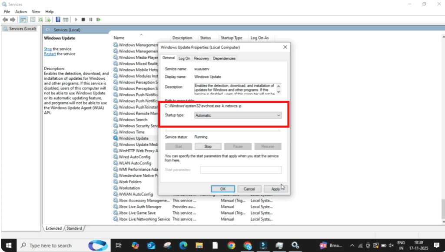Click the blue Help toolbar icon

(x=58, y=20)
